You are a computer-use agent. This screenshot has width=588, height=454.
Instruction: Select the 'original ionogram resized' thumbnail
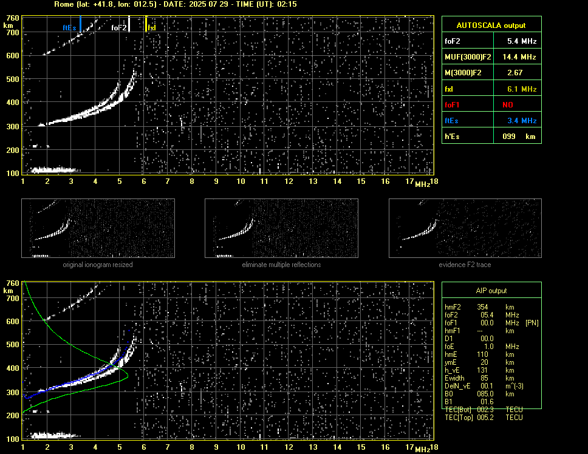pos(98,228)
